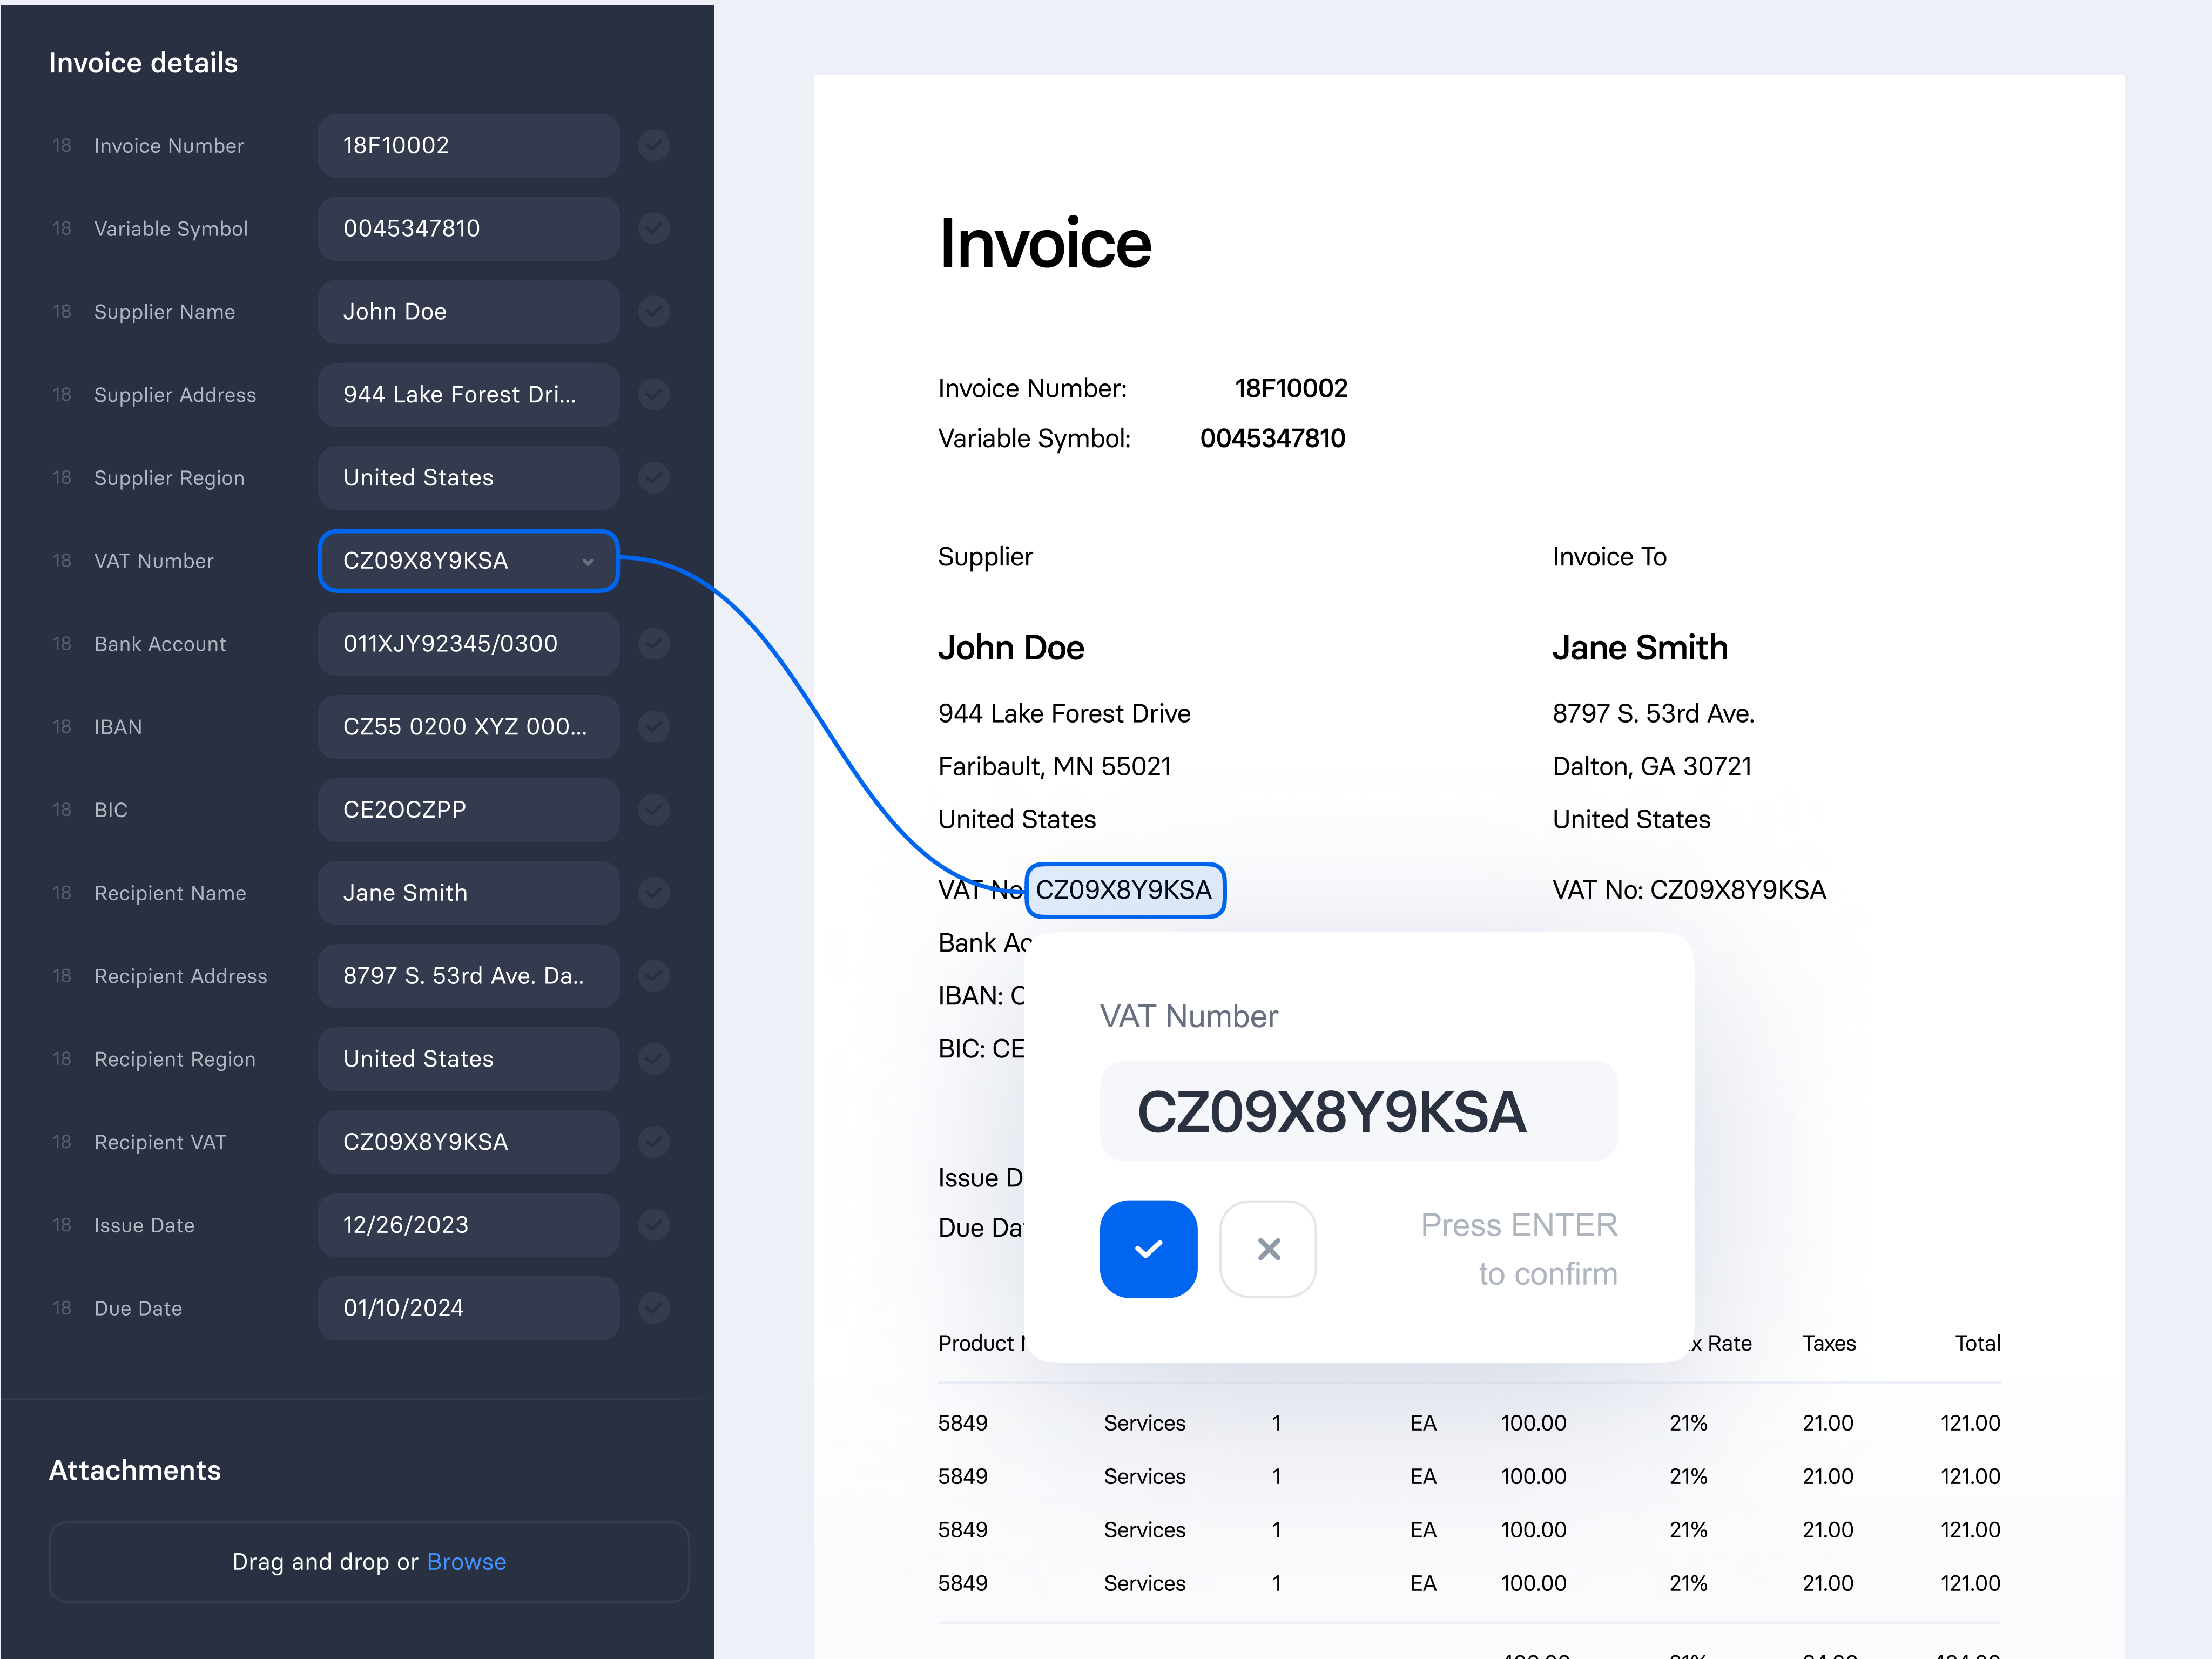Click the drag and drop attachment area

368,1561
